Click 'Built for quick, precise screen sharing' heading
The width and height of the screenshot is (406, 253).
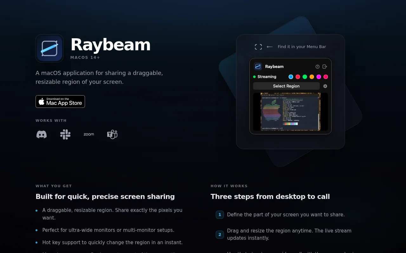point(105,197)
